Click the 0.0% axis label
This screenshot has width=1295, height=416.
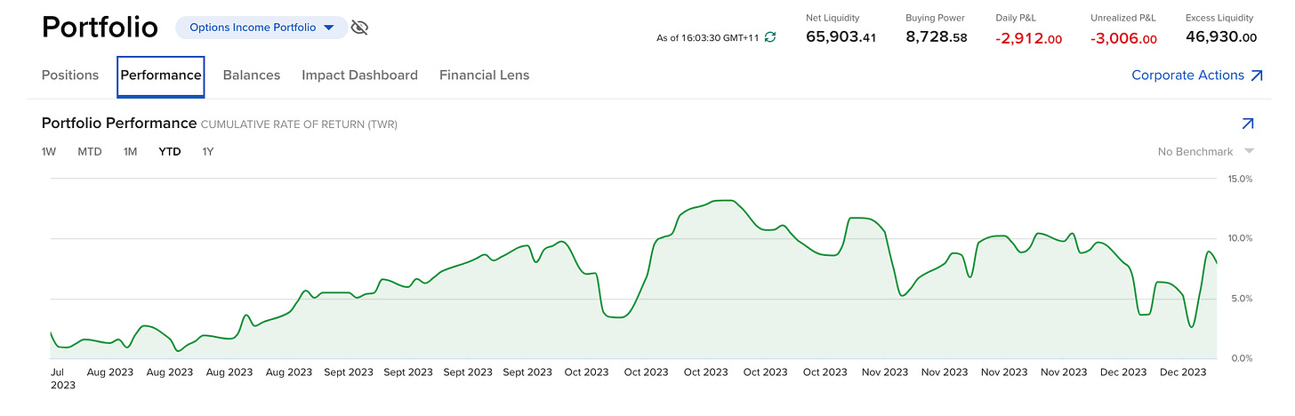1241,358
